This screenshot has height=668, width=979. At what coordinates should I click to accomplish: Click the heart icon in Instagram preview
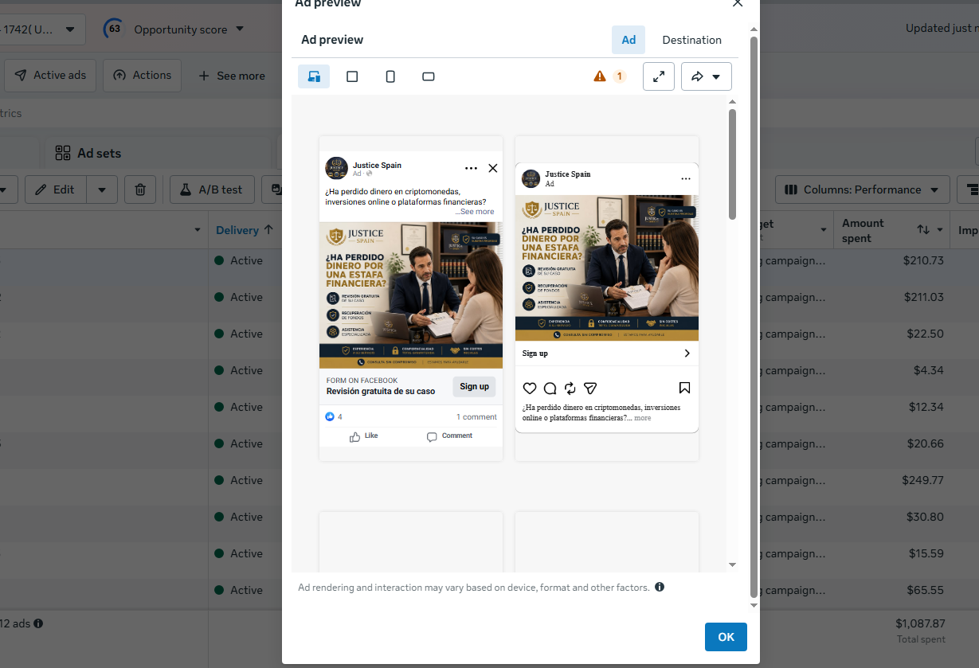click(530, 388)
